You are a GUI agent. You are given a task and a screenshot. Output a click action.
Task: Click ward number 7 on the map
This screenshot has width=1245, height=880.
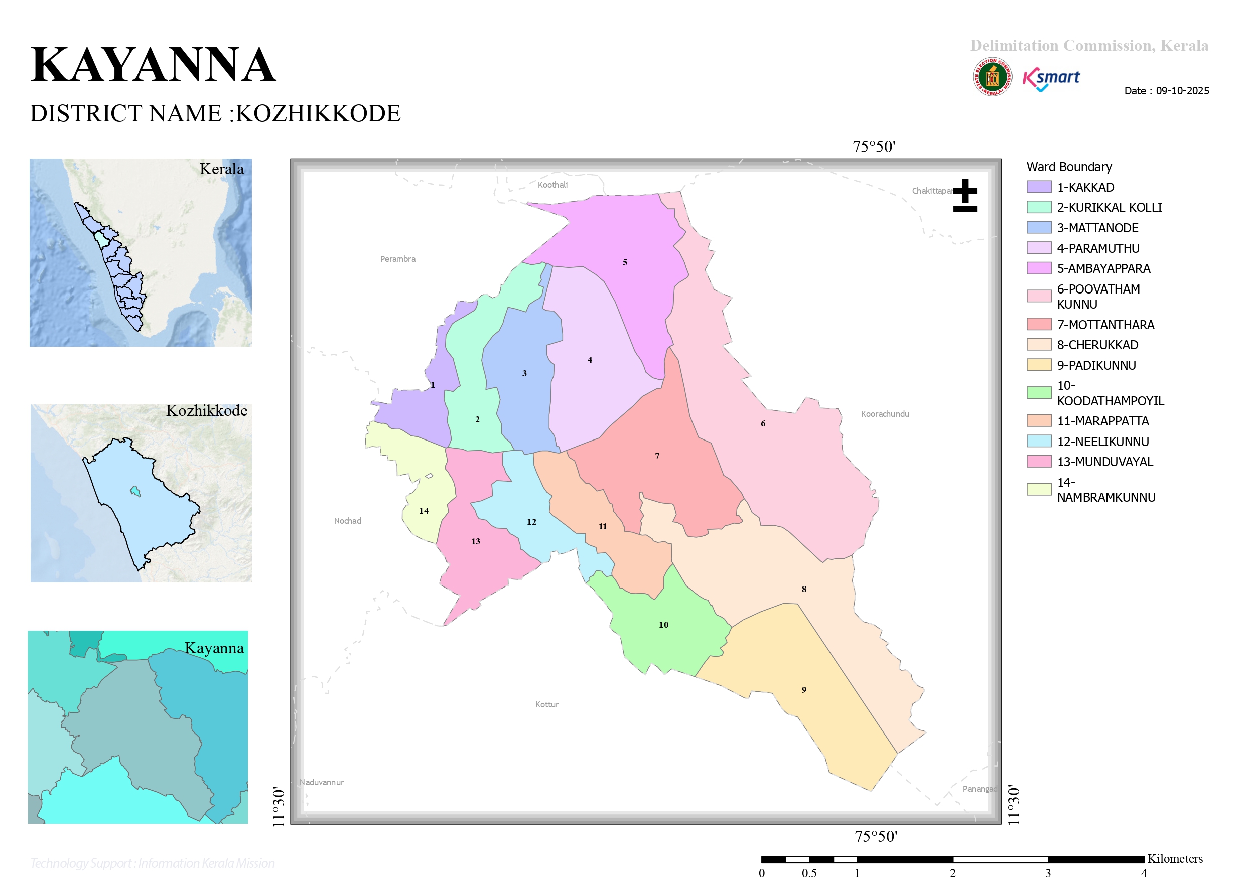click(x=657, y=457)
